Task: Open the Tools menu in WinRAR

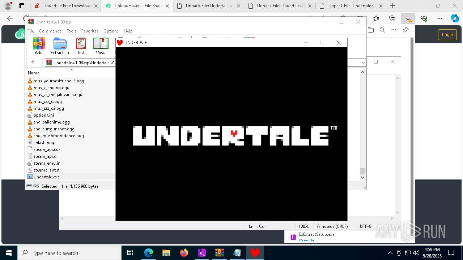Action: click(71, 31)
